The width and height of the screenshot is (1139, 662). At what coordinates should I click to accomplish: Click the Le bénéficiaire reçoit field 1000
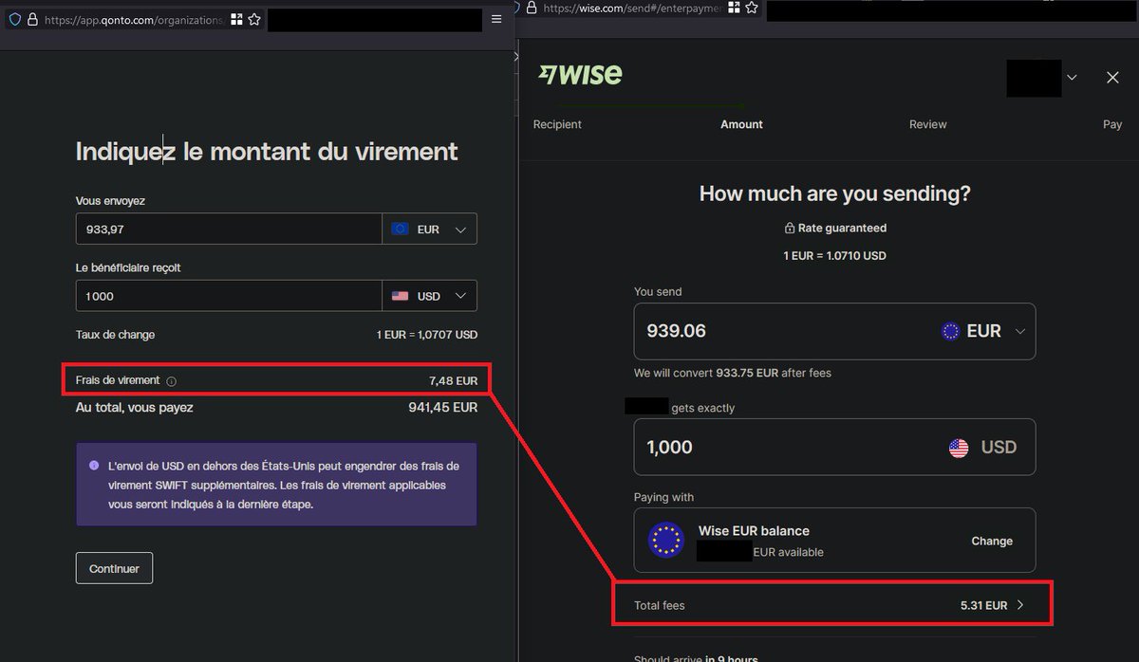pyautogui.click(x=229, y=296)
